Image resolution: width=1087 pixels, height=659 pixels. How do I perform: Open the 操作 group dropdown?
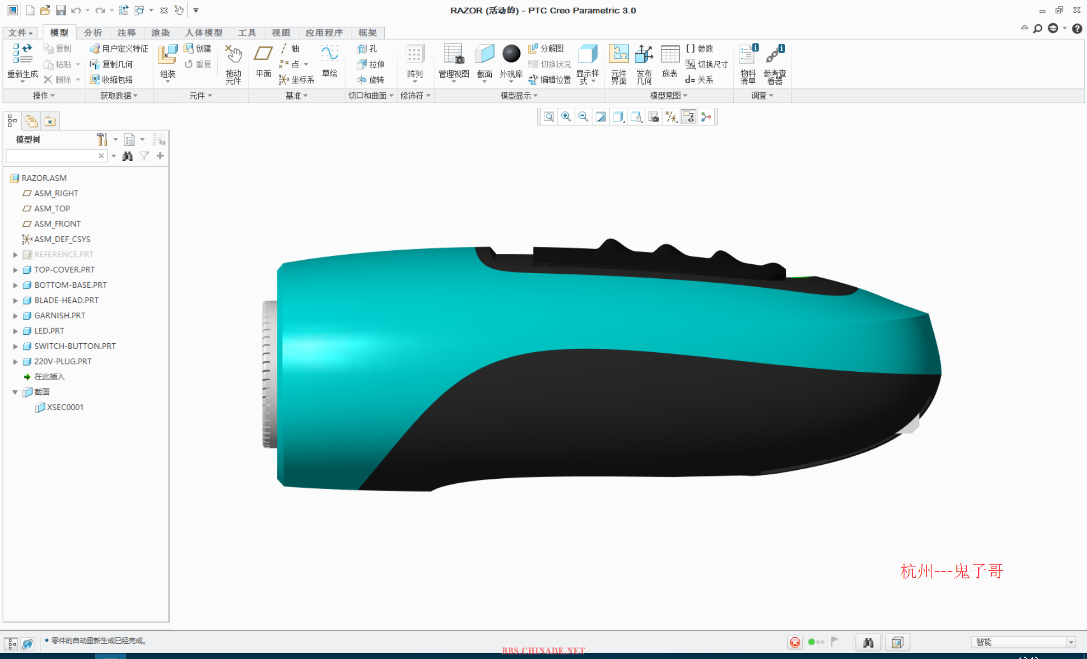[44, 95]
